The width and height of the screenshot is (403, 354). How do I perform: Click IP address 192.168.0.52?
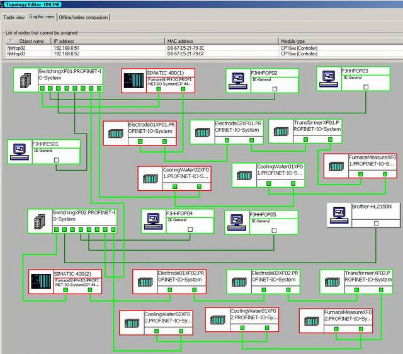pyautogui.click(x=66, y=54)
